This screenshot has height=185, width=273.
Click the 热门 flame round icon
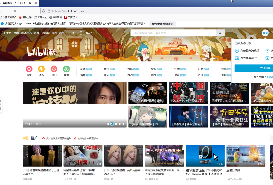[54, 69]
